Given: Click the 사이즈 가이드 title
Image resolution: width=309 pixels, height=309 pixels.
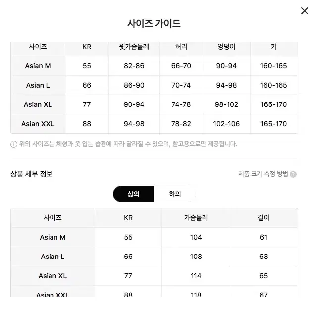Looking at the screenshot, I should [154, 23].
